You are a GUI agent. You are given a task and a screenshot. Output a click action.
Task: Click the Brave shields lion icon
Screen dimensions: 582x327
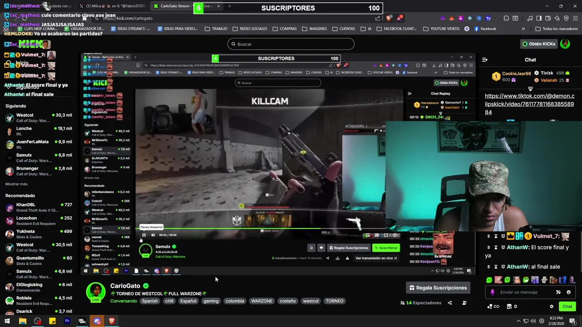(x=389, y=18)
